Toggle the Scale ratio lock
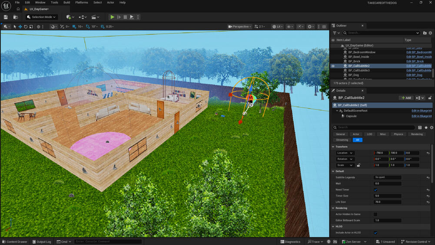 [359, 165]
